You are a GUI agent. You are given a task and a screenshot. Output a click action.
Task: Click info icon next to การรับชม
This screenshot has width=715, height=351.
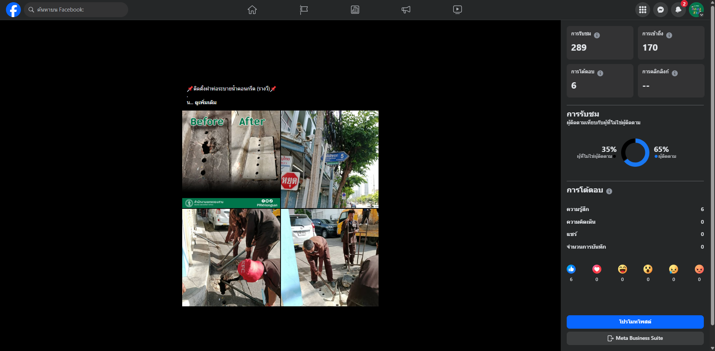tap(597, 35)
